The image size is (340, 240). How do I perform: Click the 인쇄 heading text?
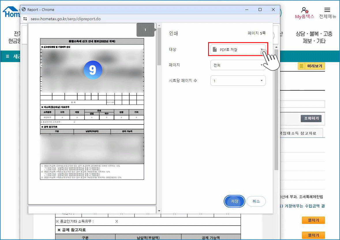(x=173, y=33)
